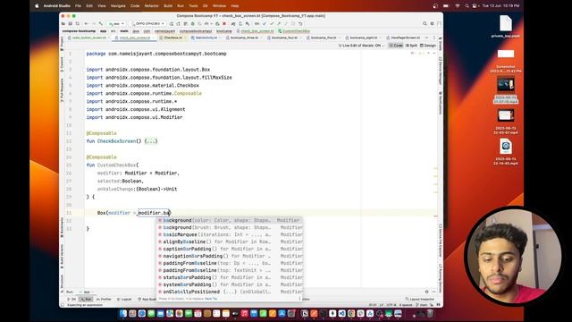Click the Wi-Fi icon in menu bar
The height and width of the screenshot is (322, 572).
(x=458, y=6)
